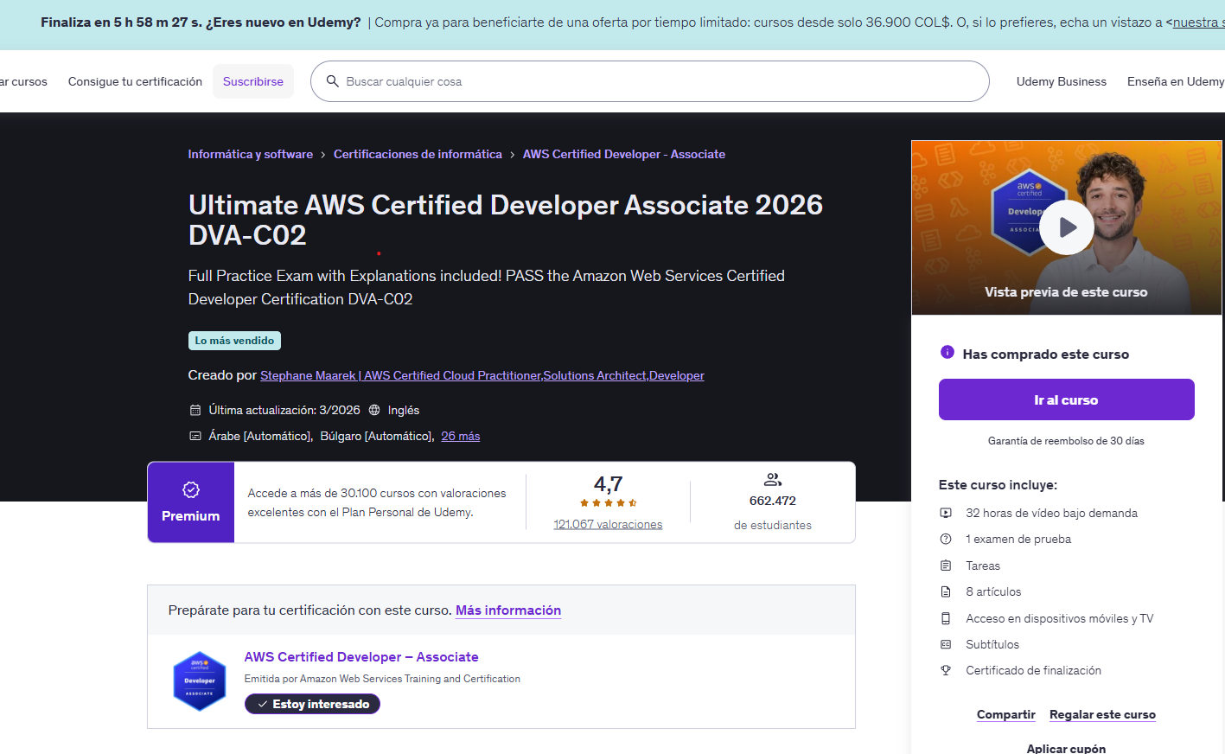Click the Has comprado este curso text

click(x=1046, y=354)
